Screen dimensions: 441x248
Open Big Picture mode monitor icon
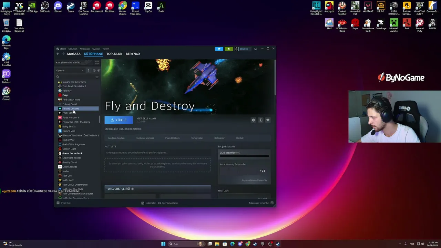point(255,49)
